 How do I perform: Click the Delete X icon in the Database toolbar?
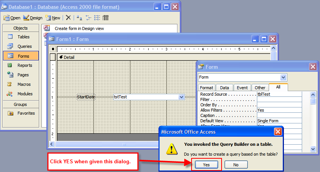[68, 18]
